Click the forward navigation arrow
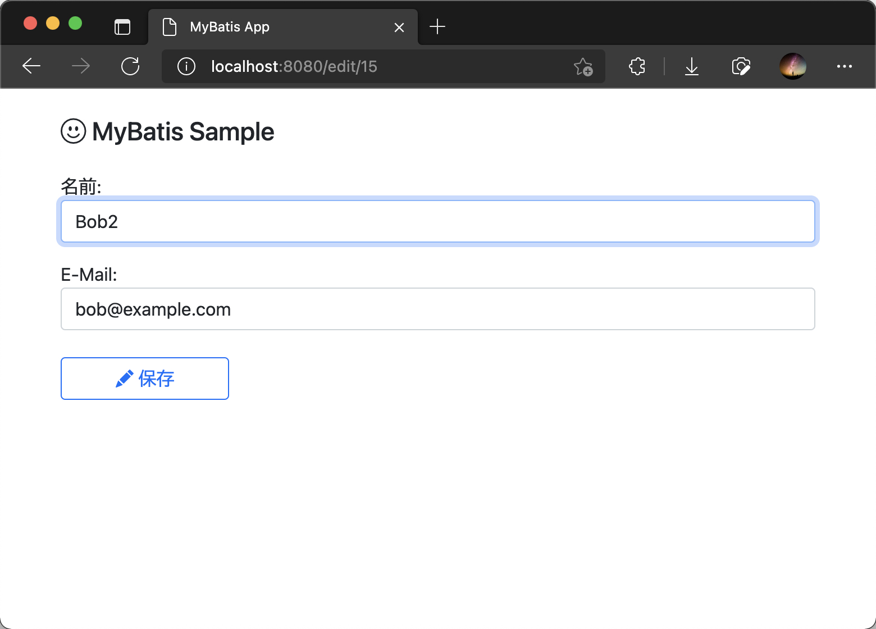Image resolution: width=876 pixels, height=629 pixels. 81,66
